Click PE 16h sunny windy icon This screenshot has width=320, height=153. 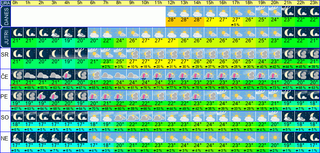click(224, 95)
